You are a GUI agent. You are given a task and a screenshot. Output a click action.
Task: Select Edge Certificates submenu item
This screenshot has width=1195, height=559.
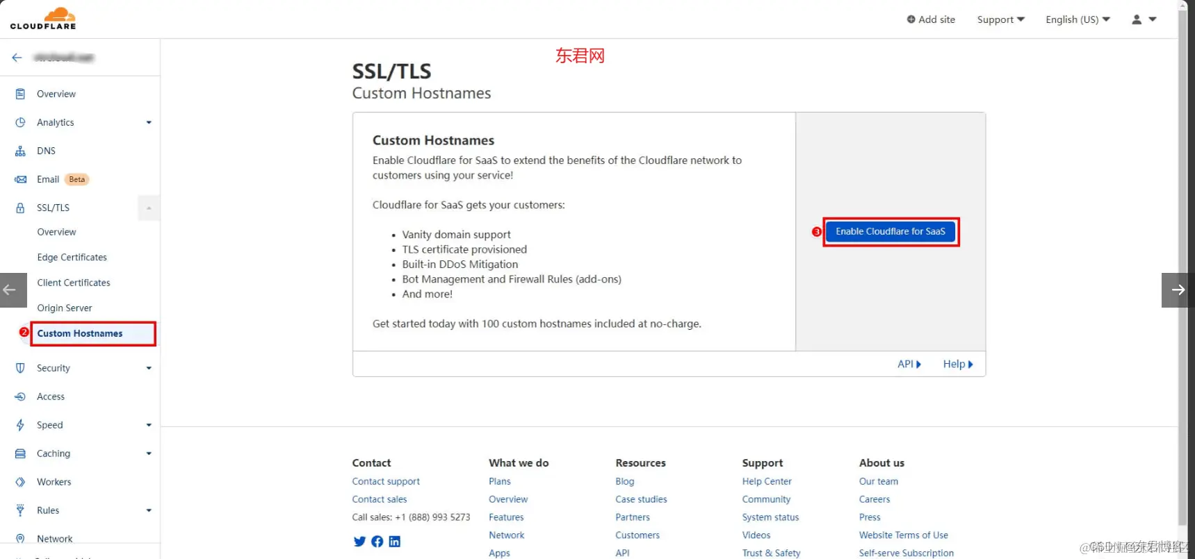[x=72, y=257]
